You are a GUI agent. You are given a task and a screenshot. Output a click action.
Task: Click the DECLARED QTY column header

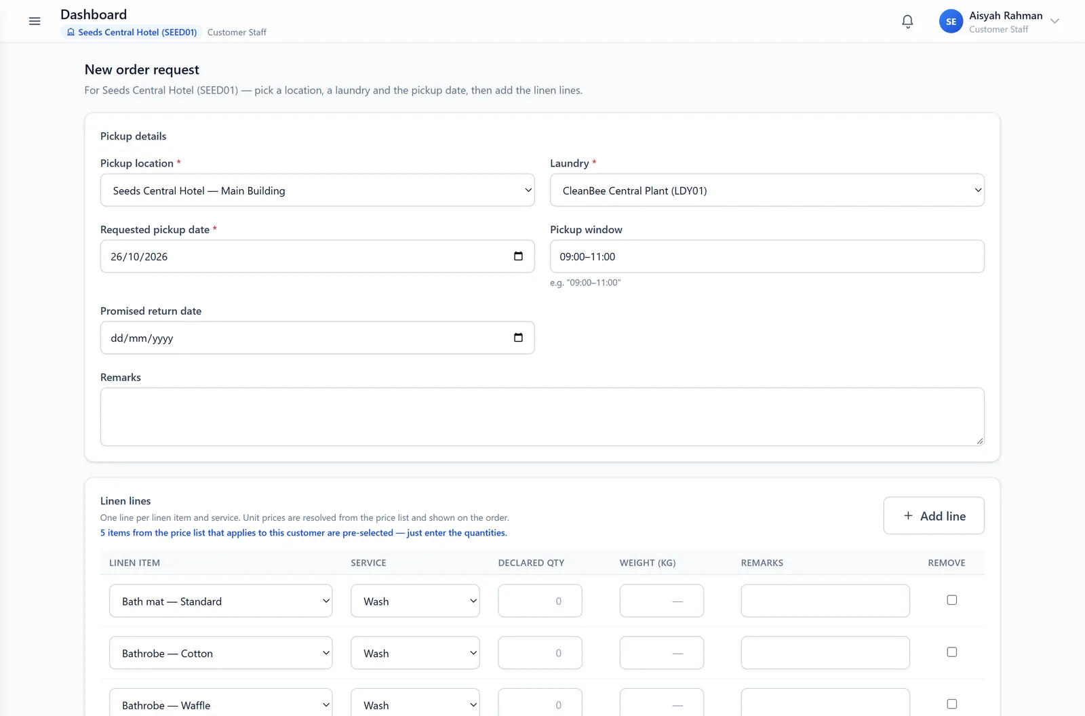[x=531, y=563]
